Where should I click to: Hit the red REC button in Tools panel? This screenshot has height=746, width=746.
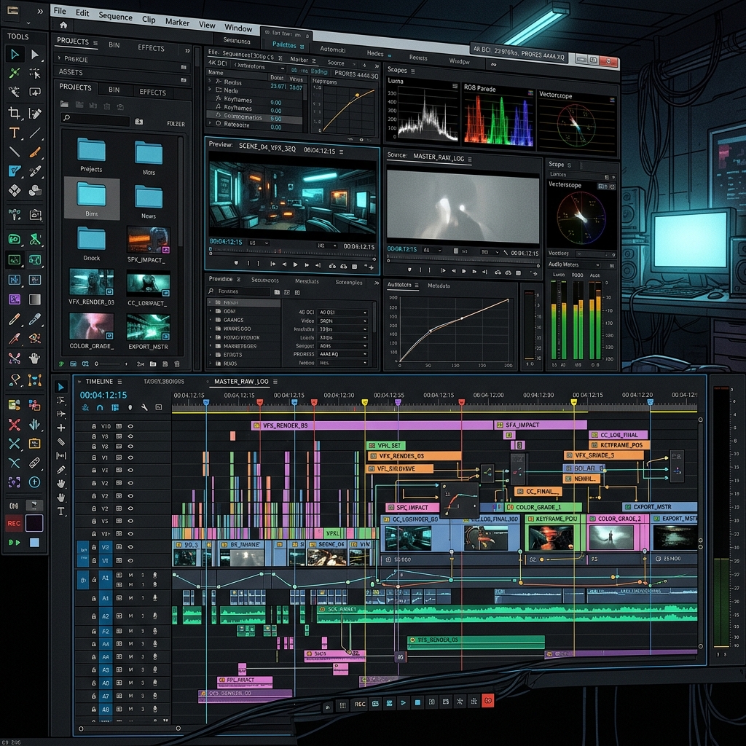[x=14, y=523]
